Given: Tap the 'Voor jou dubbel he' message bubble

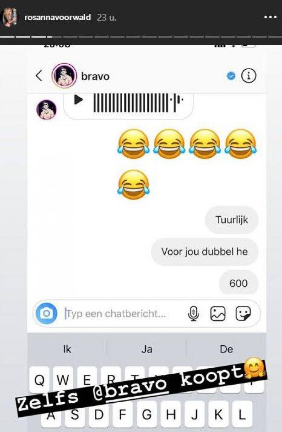Looking at the screenshot, I should 204,252.
